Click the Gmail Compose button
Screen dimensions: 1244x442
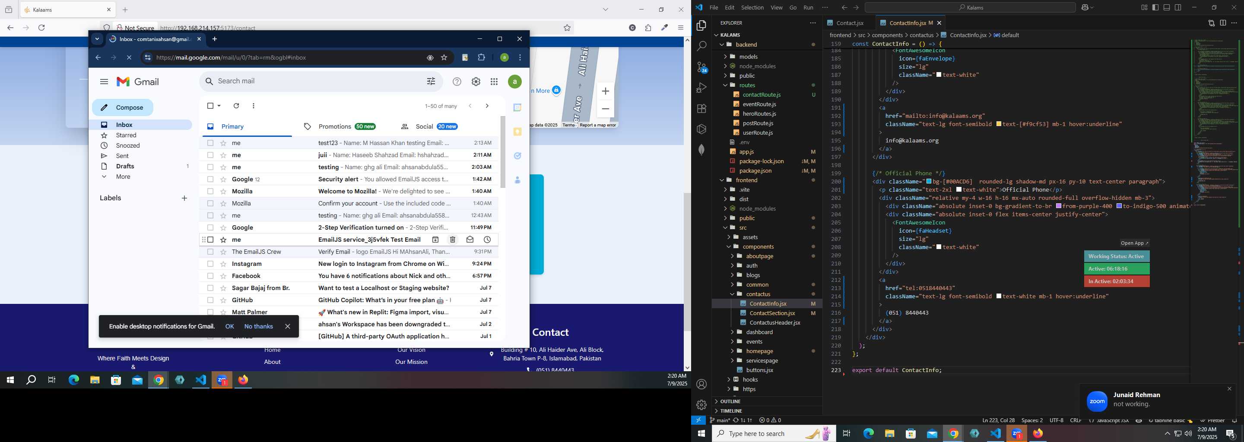click(123, 107)
